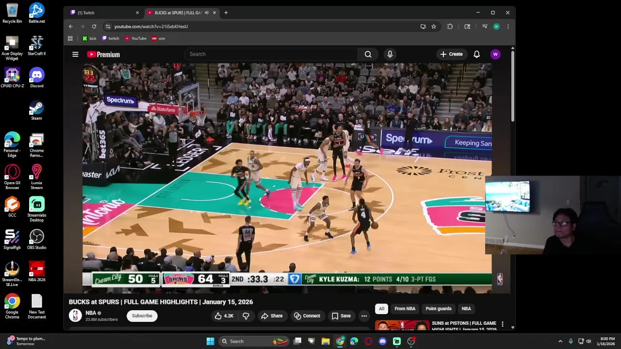The width and height of the screenshot is (621, 349).
Task: Mute the tab with the audio speaker icon
Action: tap(207, 13)
